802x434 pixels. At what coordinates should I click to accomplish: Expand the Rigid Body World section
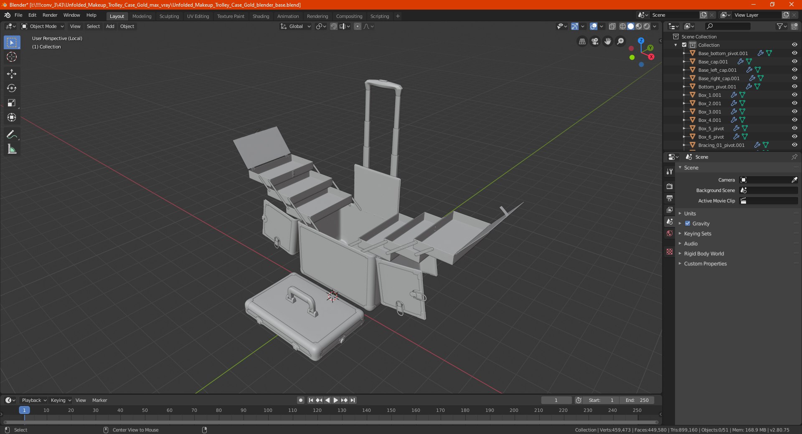point(703,254)
